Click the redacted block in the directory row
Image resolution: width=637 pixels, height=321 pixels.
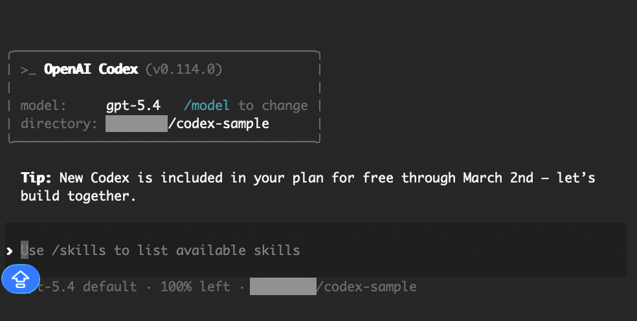137,123
